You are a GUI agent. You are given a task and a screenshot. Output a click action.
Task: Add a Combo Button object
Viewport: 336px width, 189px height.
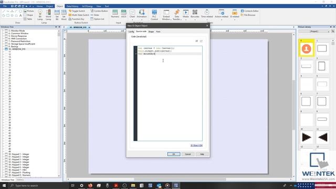tap(99, 11)
